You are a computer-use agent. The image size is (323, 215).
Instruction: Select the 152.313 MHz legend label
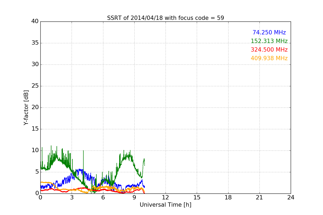click(x=269, y=41)
